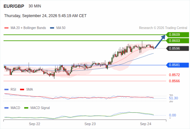
Task: Click the 51.30 RSI value
Action: pos(174,98)
